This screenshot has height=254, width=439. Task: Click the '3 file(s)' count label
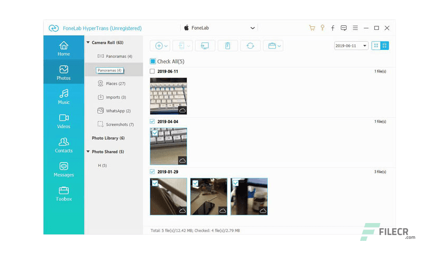[380, 172]
